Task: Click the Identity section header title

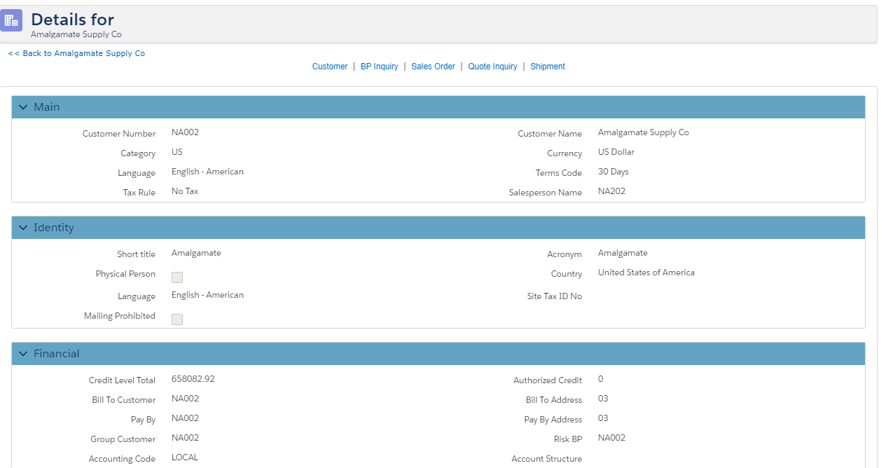Action: click(54, 228)
